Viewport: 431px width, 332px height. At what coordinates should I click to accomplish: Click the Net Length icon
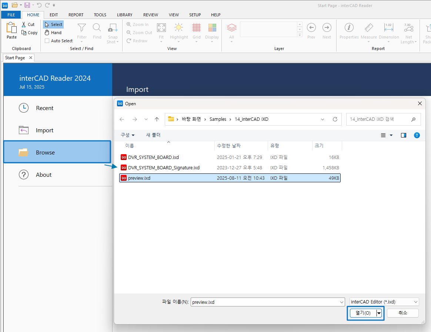pyautogui.click(x=409, y=27)
